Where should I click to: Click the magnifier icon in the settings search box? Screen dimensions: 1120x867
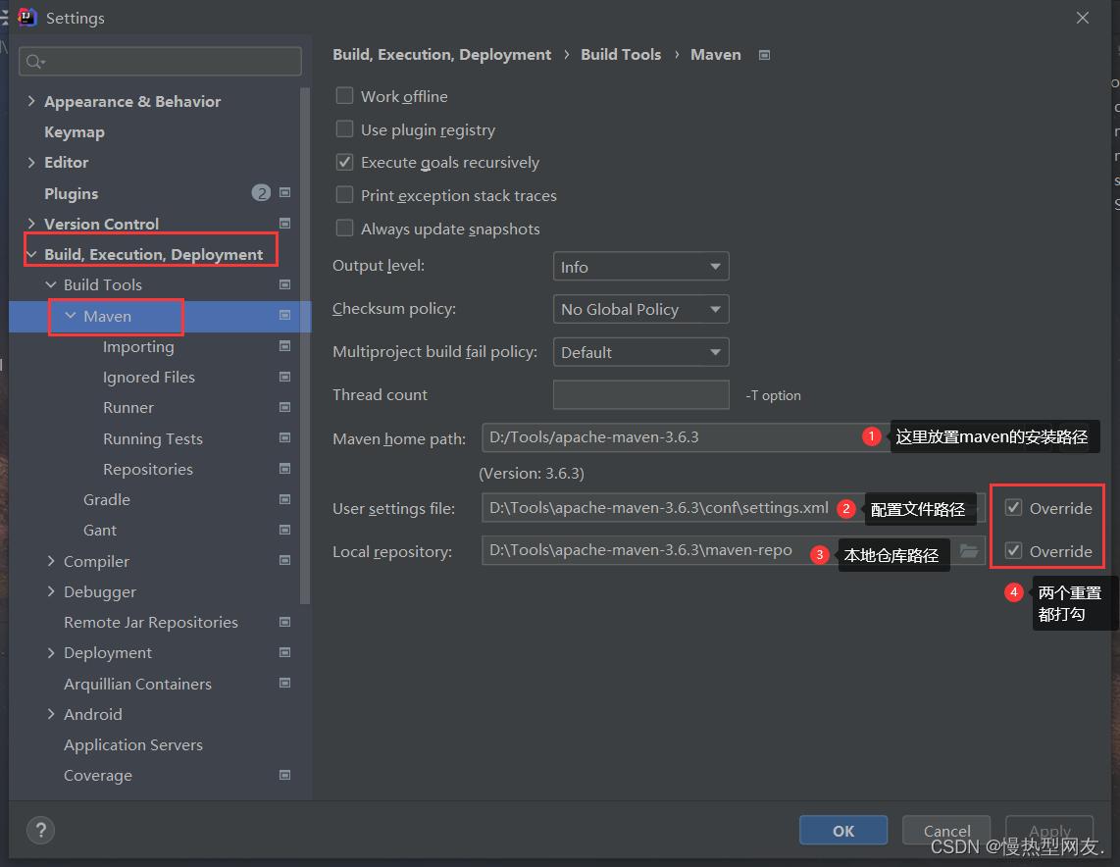pos(34,62)
